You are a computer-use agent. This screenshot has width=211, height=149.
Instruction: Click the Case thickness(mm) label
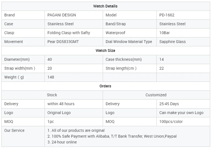124,59
